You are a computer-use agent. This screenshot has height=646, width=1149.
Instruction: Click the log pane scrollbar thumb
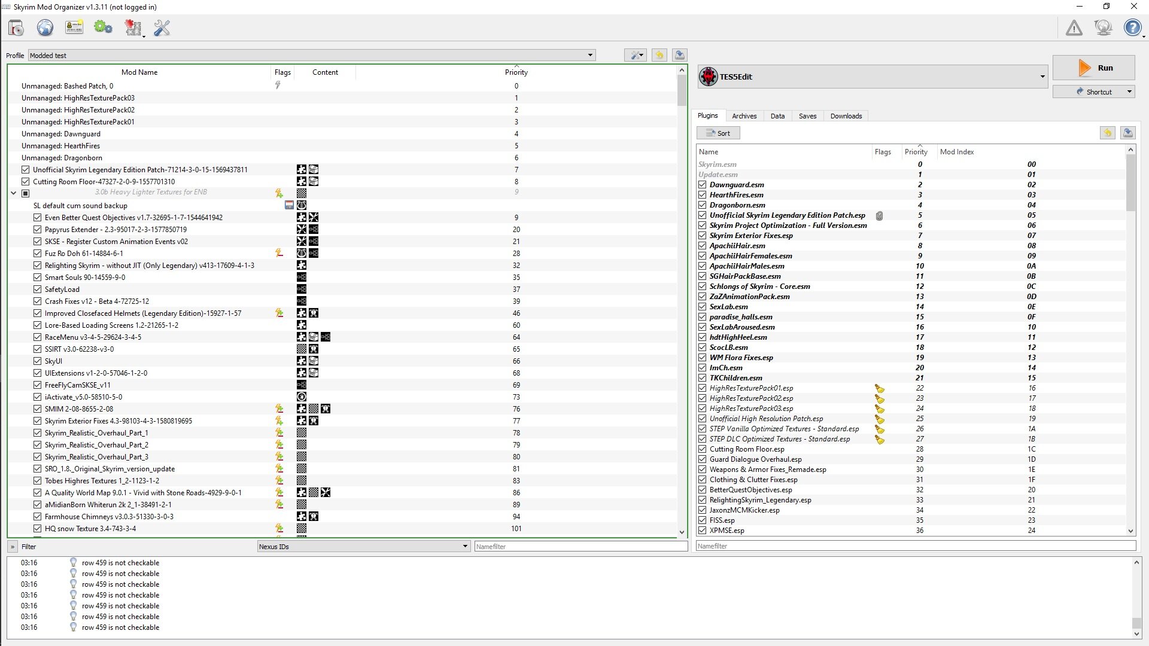click(1136, 624)
